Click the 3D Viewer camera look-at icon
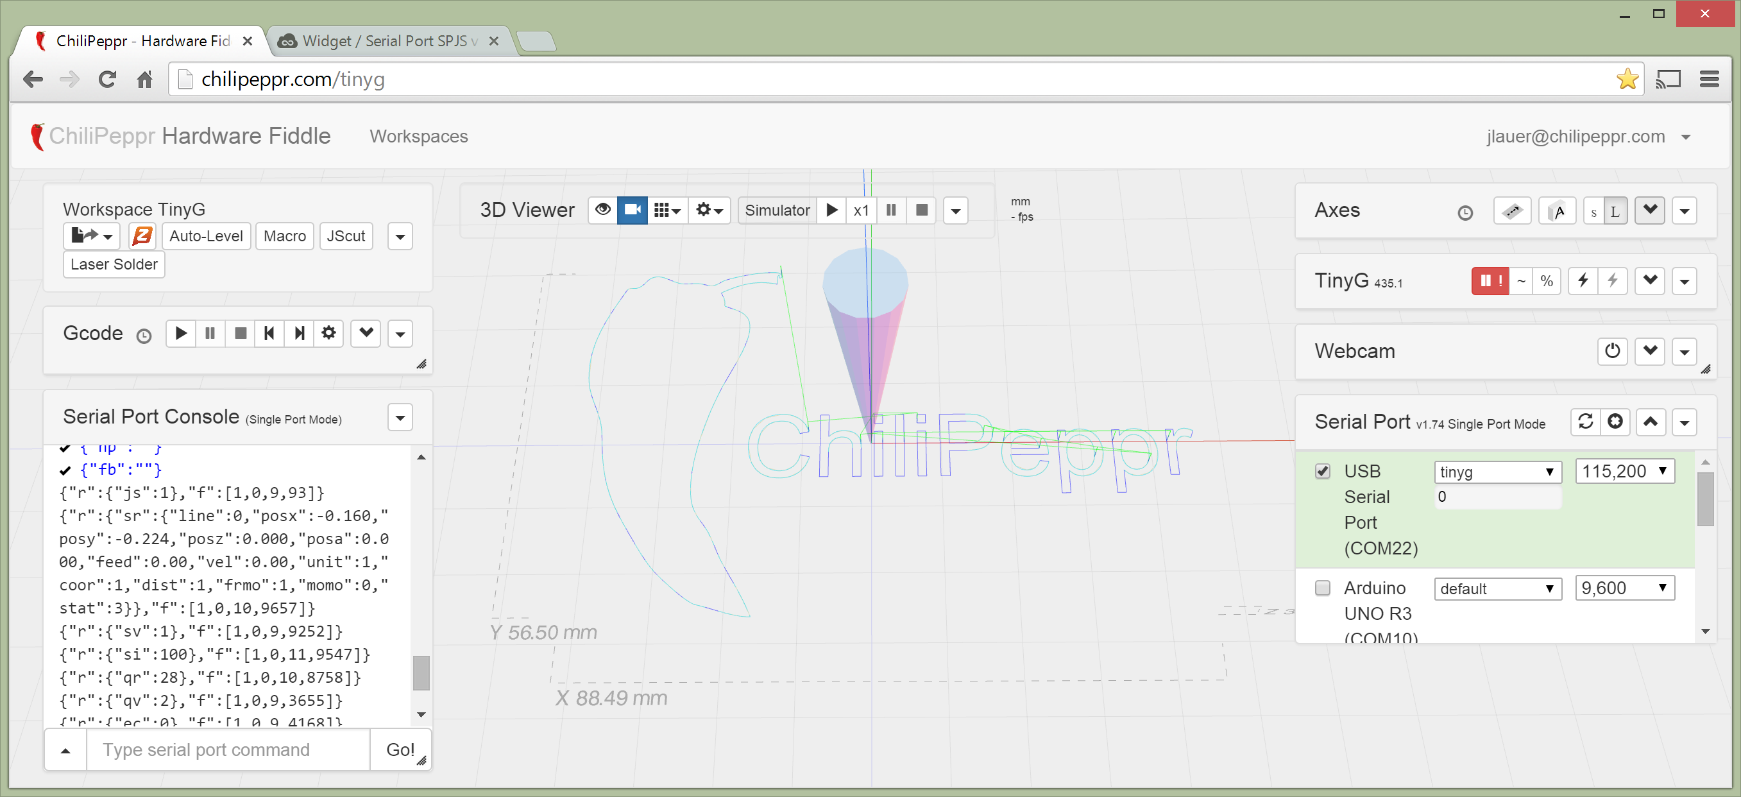This screenshot has width=1741, height=797. (632, 210)
